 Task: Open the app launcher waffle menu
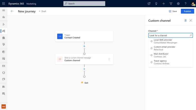4,3
